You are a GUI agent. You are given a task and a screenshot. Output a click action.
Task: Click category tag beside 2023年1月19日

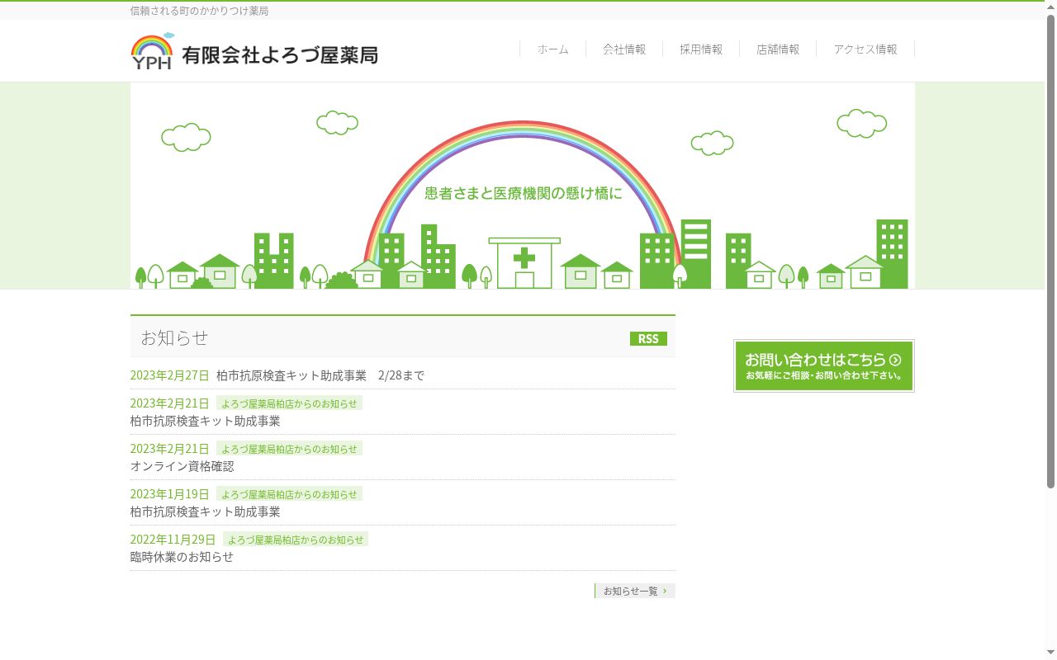tap(289, 494)
